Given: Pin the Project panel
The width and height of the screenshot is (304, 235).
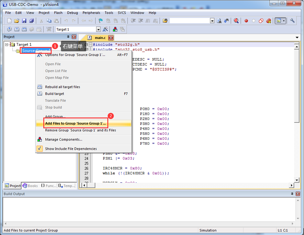Looking at the screenshot, I should point(68,37).
